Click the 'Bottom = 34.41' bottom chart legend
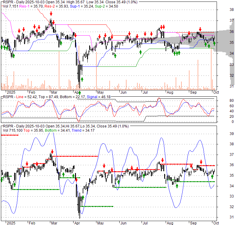 (x=58, y=130)
